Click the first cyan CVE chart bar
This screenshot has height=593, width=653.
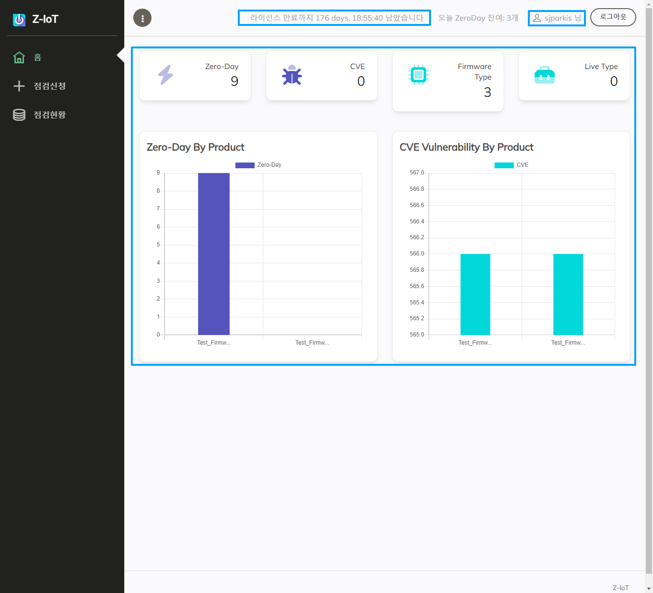475,294
